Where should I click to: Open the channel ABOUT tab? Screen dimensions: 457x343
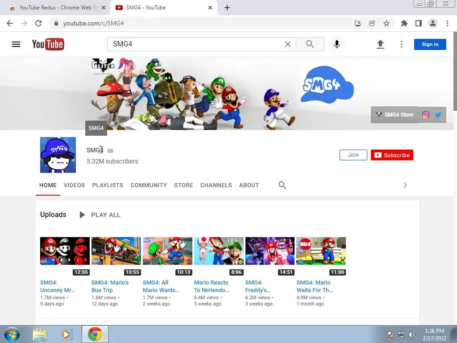point(249,185)
